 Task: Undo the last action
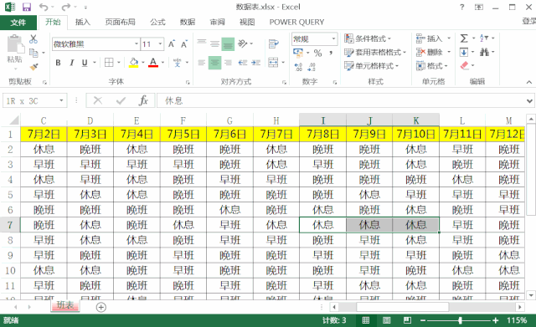(x=44, y=7)
